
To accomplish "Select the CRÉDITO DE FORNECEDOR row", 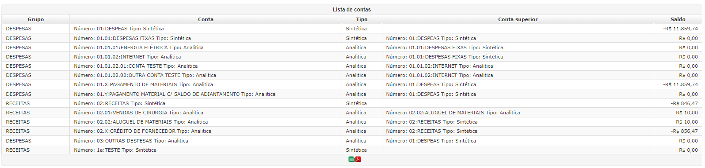I will click(x=352, y=131).
